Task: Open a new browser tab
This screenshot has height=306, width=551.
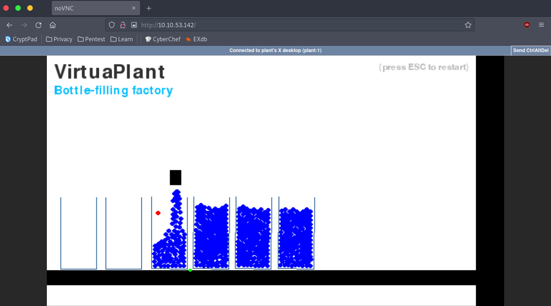Action: [149, 8]
